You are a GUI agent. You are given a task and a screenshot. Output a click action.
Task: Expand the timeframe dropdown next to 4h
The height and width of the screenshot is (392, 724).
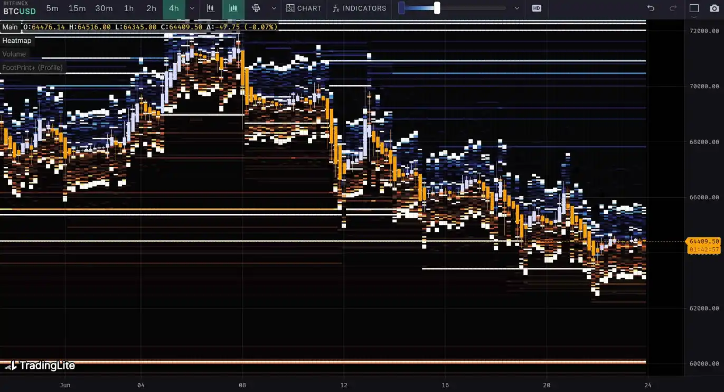pos(192,8)
